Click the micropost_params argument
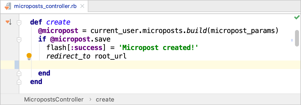 244,31
